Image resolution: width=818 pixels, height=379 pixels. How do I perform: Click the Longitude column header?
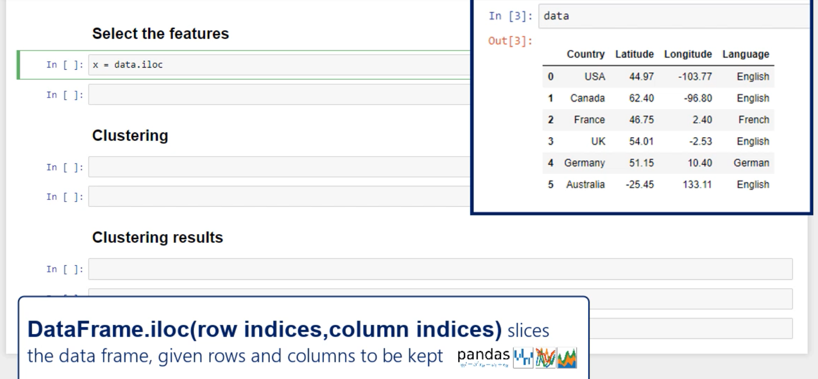point(688,54)
